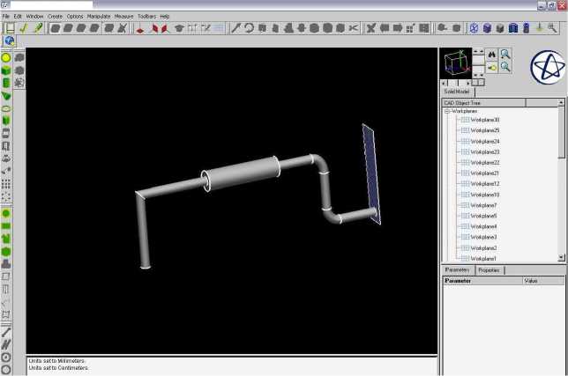The height and width of the screenshot is (376, 568).
Task: Select Workplane25 in CAD Object Tree
Action: [485, 130]
